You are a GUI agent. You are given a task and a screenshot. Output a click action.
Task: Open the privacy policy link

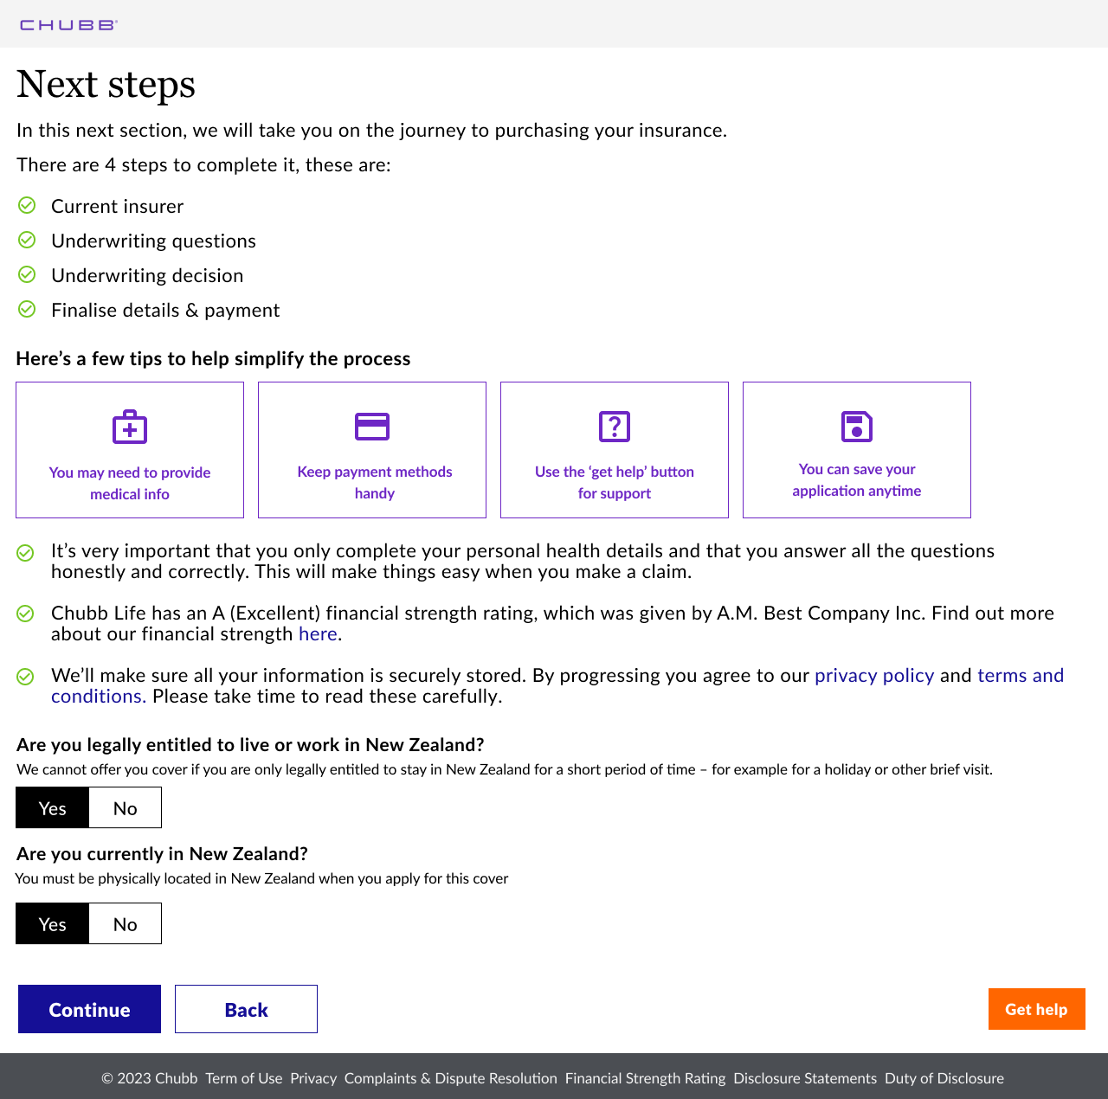click(874, 676)
